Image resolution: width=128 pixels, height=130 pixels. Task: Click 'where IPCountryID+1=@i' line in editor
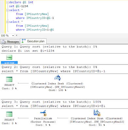coord(35,30)
